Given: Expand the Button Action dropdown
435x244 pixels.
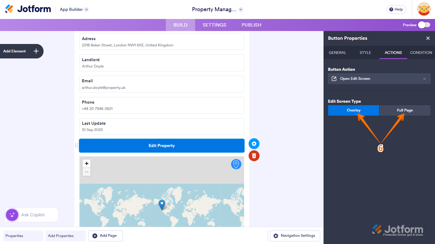Looking at the screenshot, I should [x=379, y=79].
